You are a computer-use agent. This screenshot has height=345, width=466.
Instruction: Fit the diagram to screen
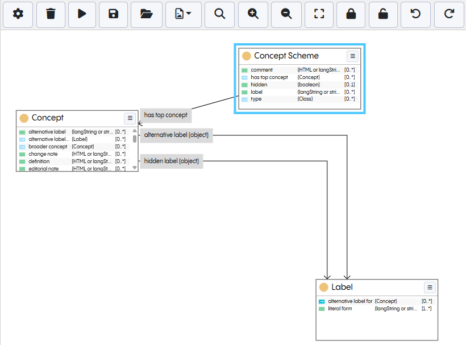319,14
